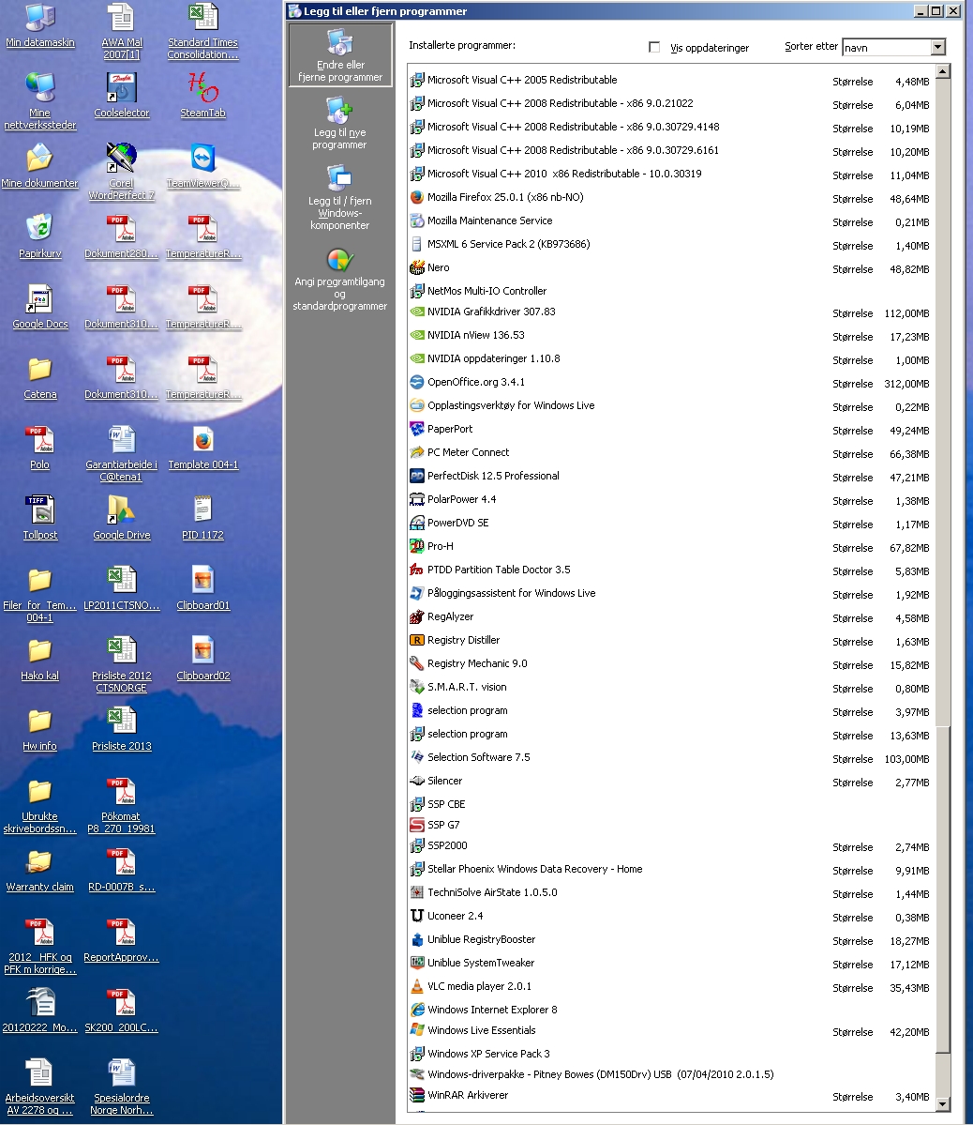
Task: Select the Nero program icon
Action: [416, 267]
